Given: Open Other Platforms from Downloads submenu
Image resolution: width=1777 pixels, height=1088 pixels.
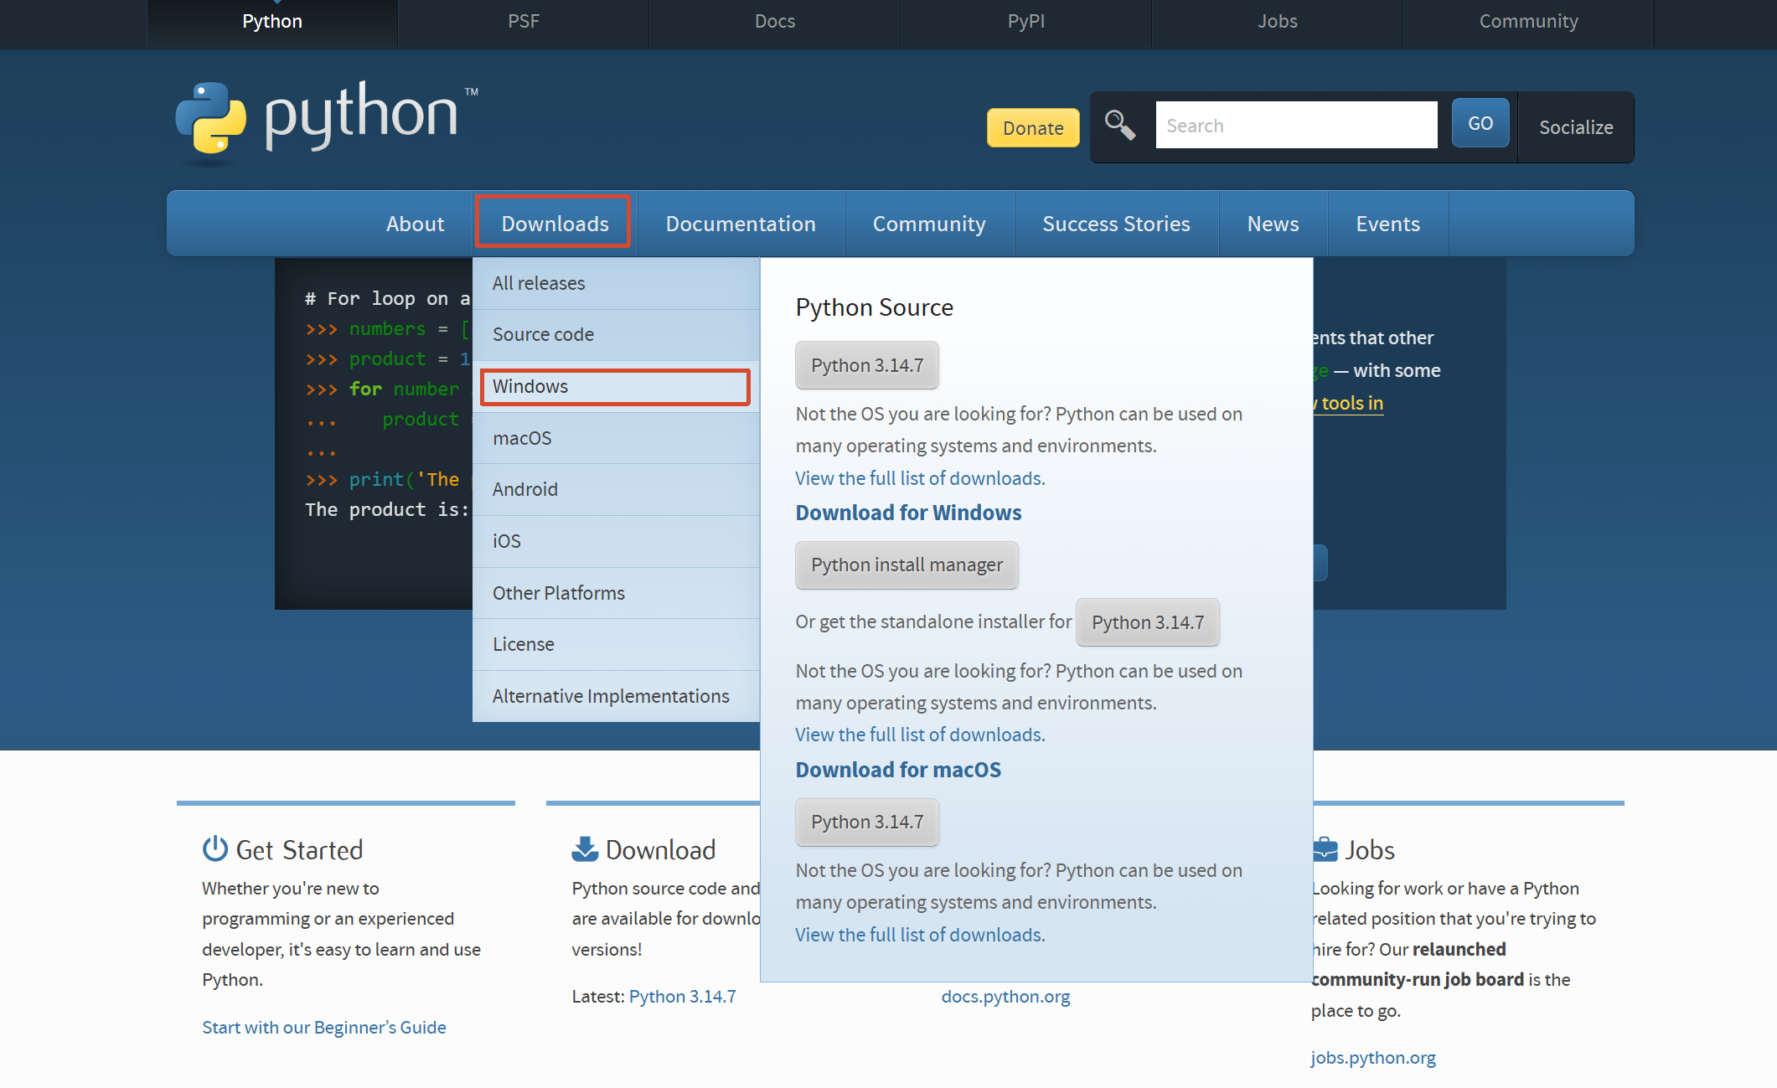Looking at the screenshot, I should (616, 593).
